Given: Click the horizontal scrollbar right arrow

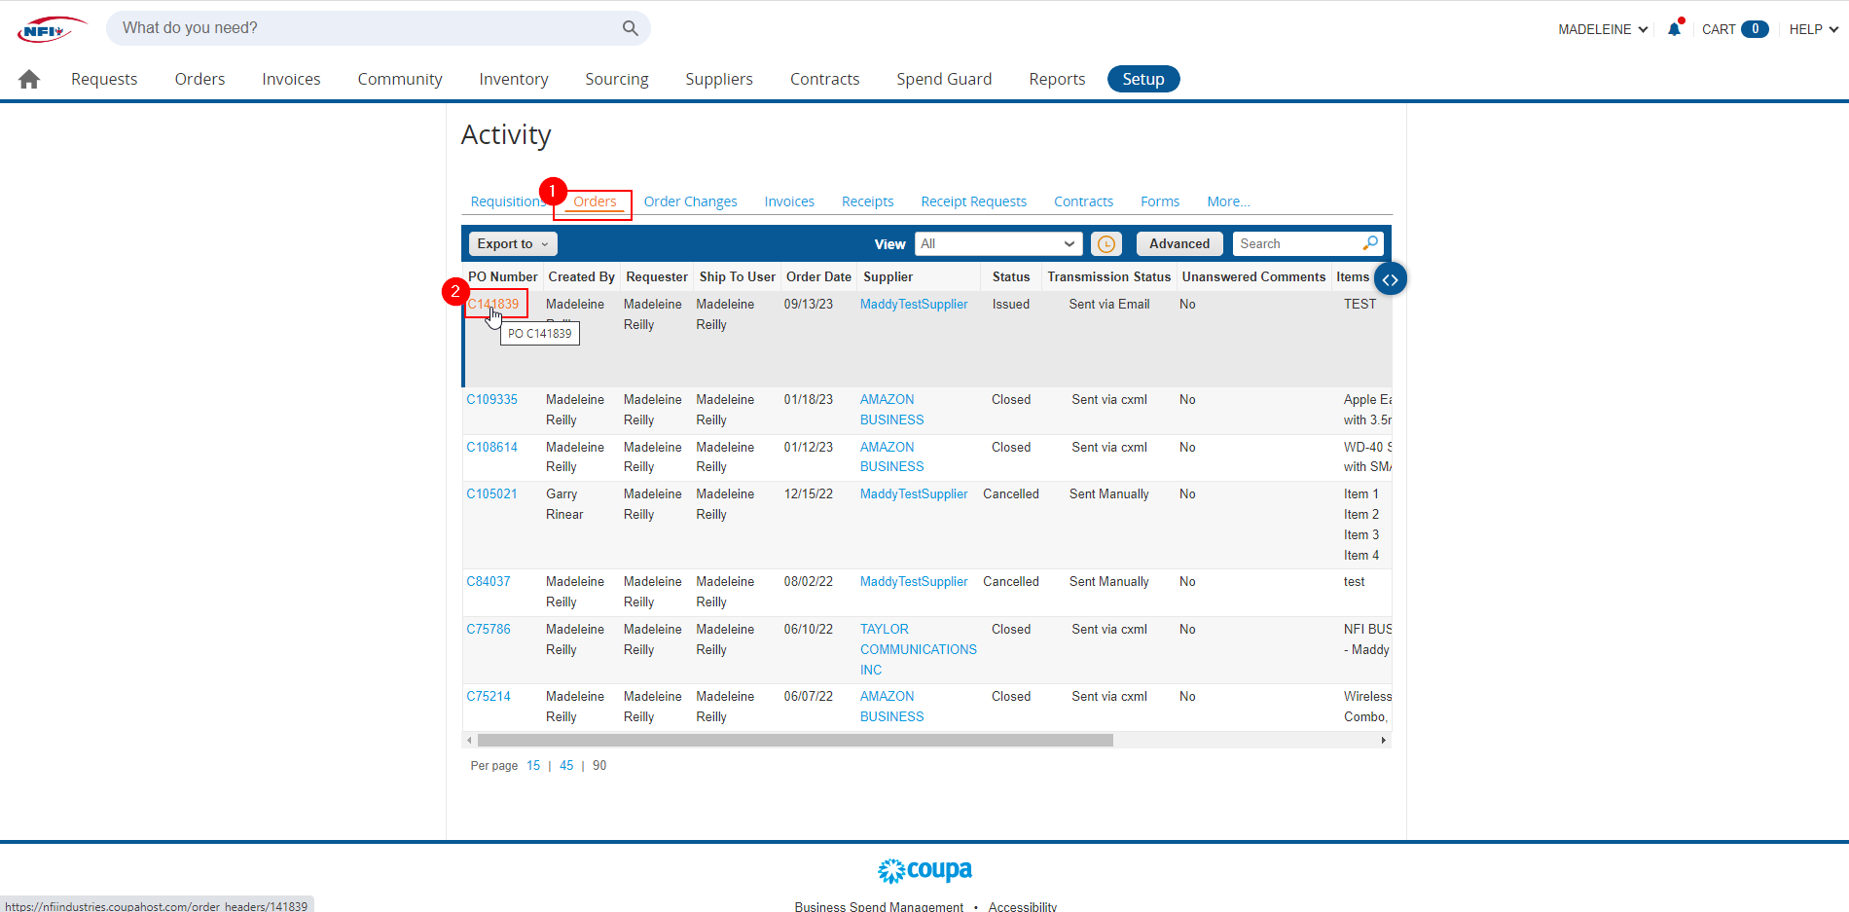Looking at the screenshot, I should [x=1384, y=741].
